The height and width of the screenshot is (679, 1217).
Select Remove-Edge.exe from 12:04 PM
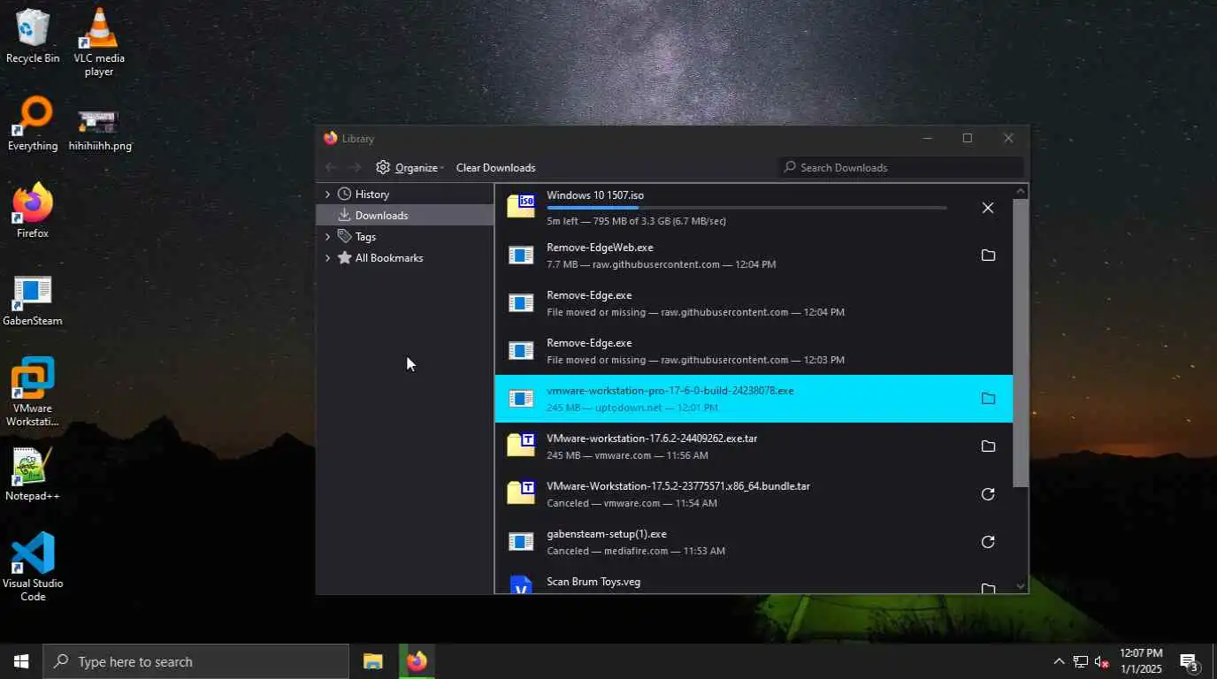pos(589,294)
